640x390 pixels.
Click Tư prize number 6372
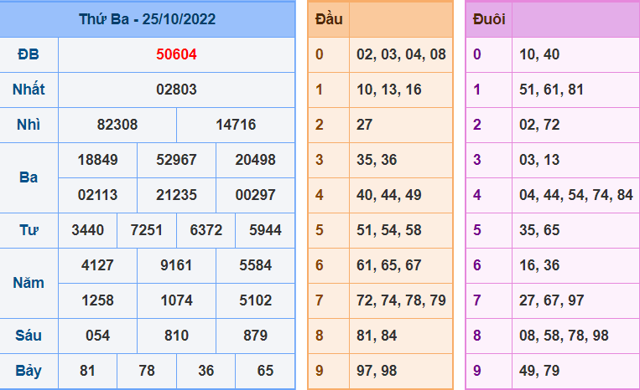[x=206, y=230]
